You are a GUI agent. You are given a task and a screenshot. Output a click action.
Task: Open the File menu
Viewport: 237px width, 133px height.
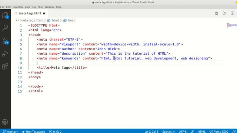[2, 7]
